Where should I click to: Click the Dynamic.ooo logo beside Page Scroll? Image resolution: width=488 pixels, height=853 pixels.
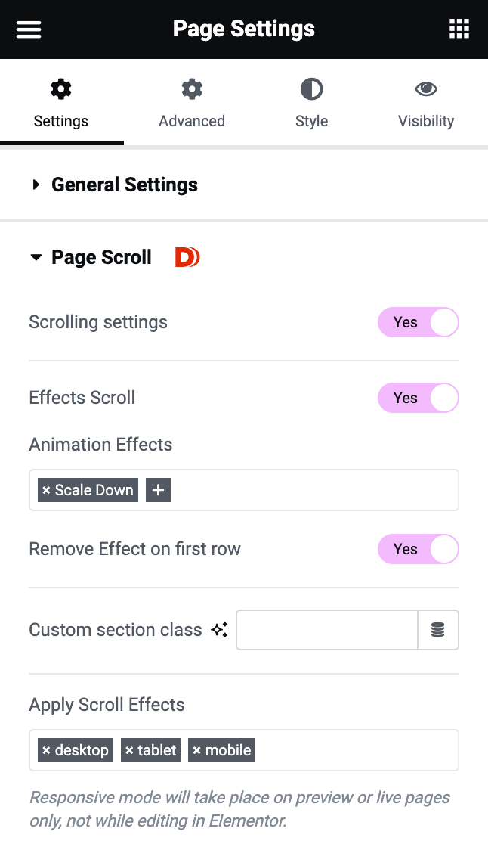(187, 256)
